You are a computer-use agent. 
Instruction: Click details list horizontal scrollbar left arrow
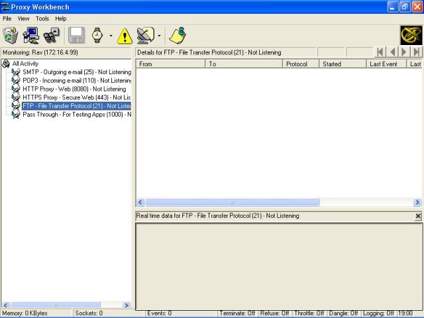click(140, 202)
